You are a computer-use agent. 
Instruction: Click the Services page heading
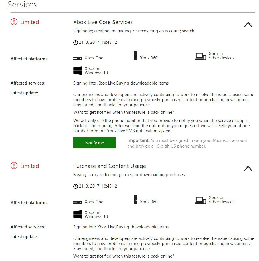(x=22, y=5)
